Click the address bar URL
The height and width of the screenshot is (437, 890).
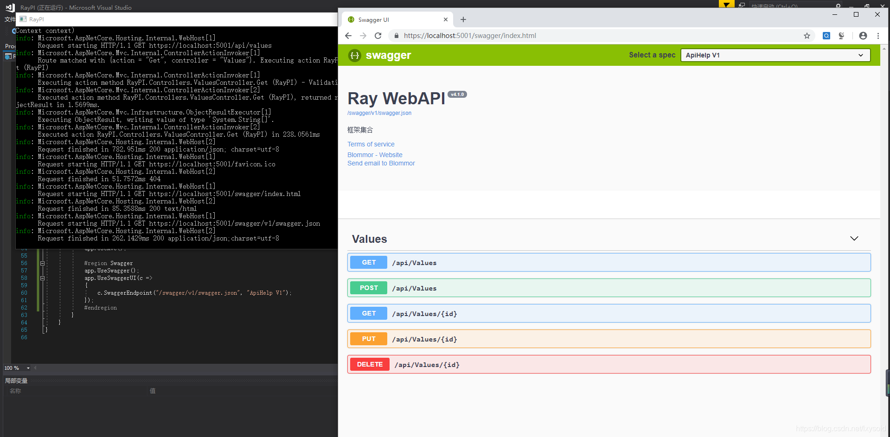click(x=470, y=36)
